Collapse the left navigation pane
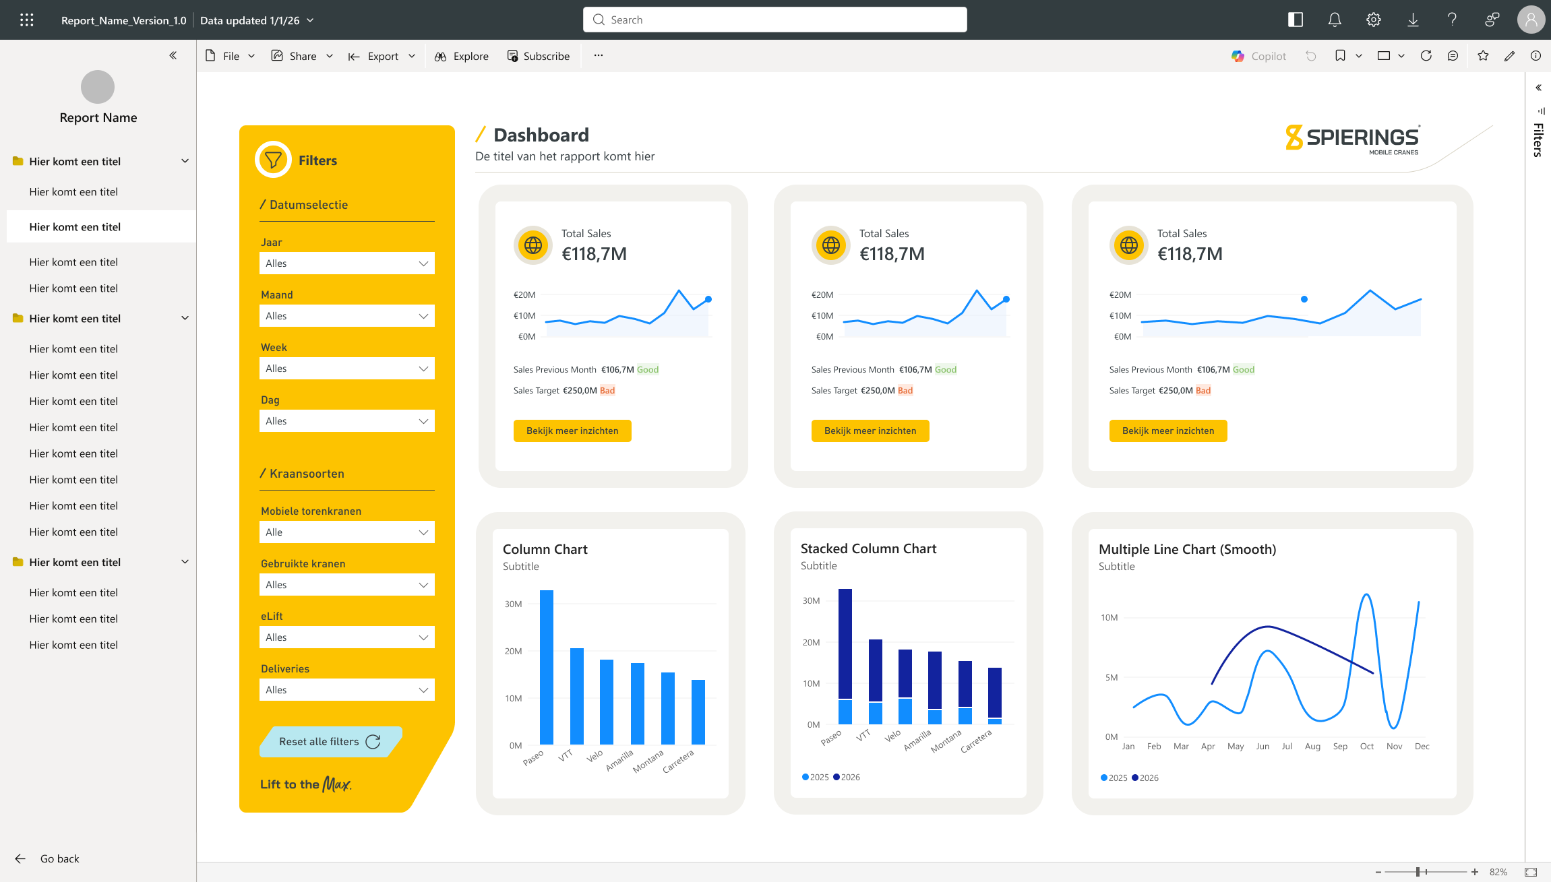1551x882 pixels. (x=173, y=55)
